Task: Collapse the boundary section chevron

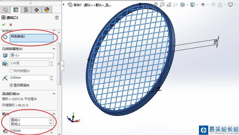Action: 54,30
